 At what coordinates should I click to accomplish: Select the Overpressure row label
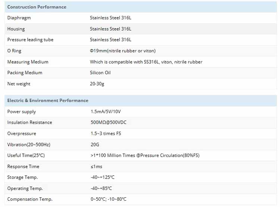click(x=22, y=134)
